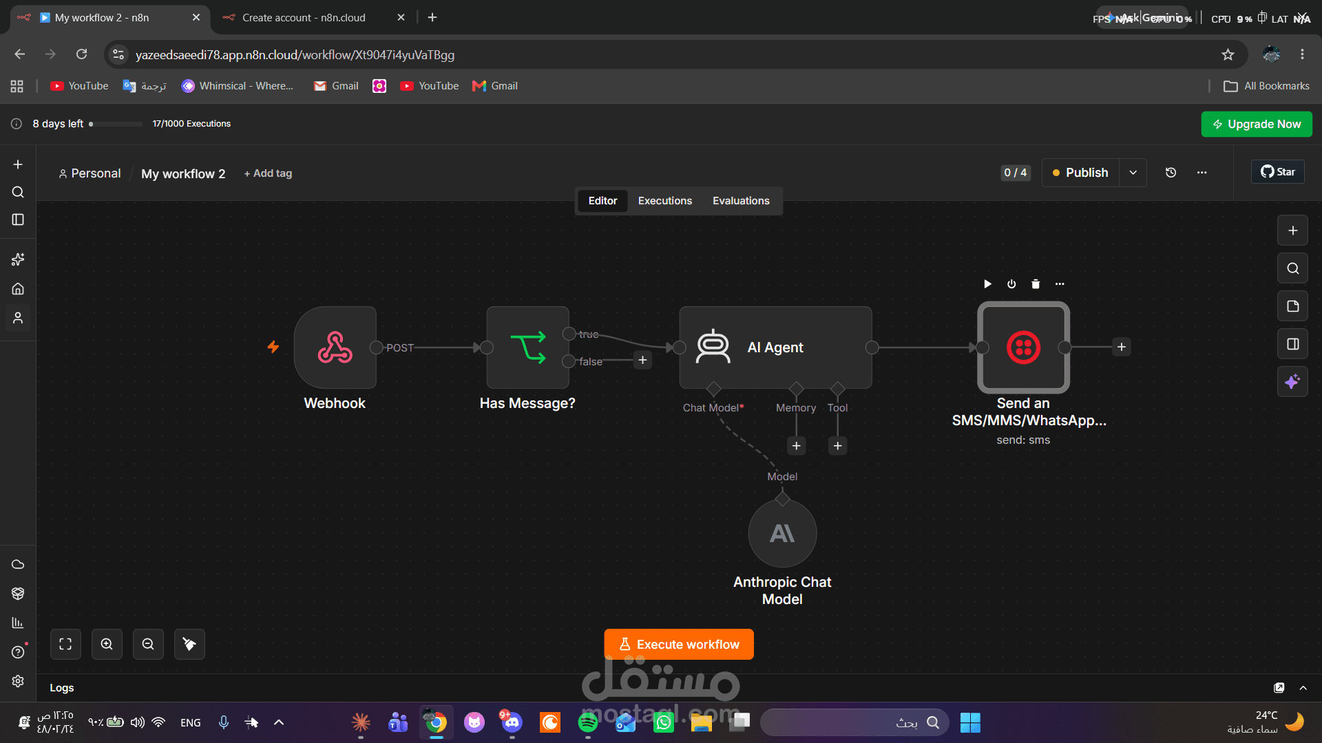Open the Insights chart icon in sidebar
This screenshot has width=1322, height=743.
pyautogui.click(x=18, y=623)
